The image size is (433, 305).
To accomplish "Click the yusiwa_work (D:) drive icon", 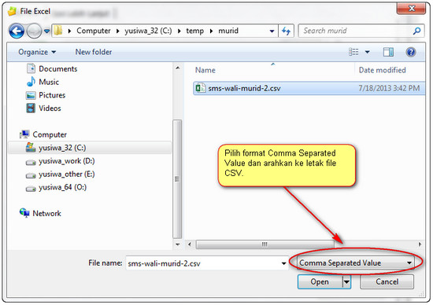I will point(31,163).
